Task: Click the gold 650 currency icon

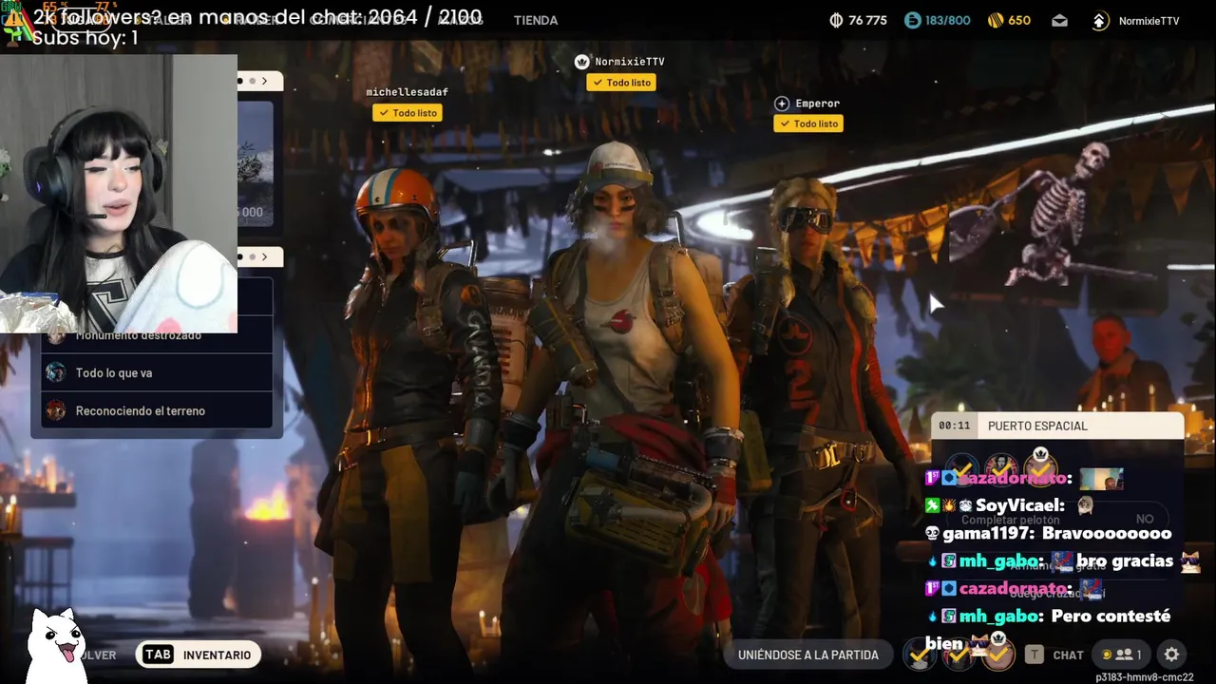Action: [x=996, y=20]
